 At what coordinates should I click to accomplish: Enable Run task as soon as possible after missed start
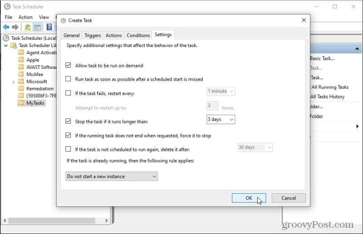tap(68, 79)
